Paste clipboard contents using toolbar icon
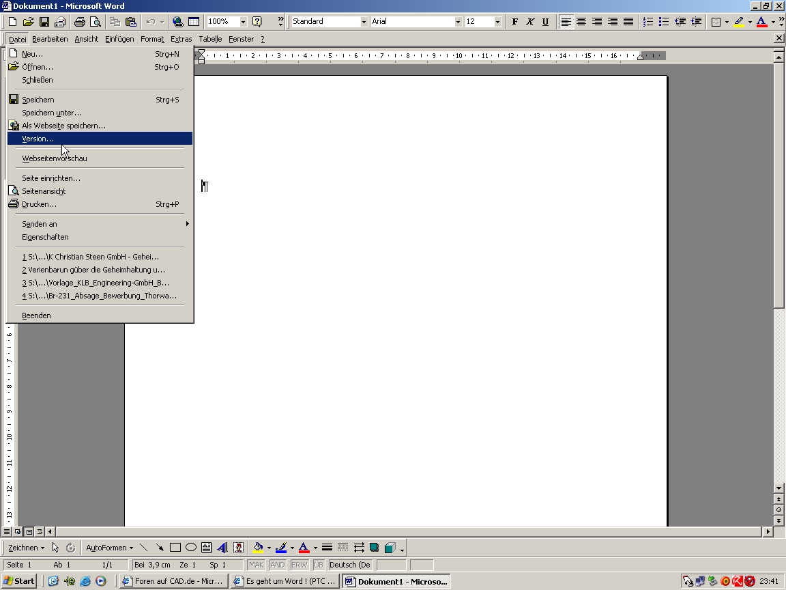 (131, 22)
